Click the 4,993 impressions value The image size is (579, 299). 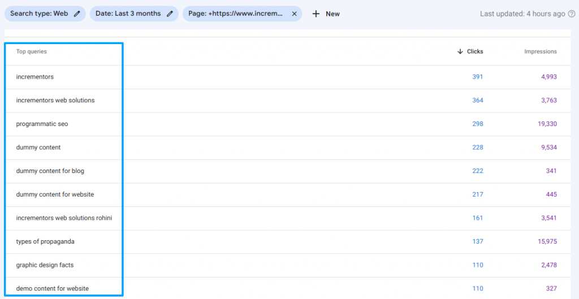(549, 77)
